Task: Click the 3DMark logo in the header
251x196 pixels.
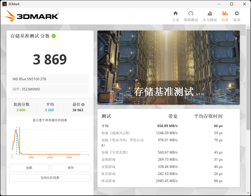Action: (32, 16)
